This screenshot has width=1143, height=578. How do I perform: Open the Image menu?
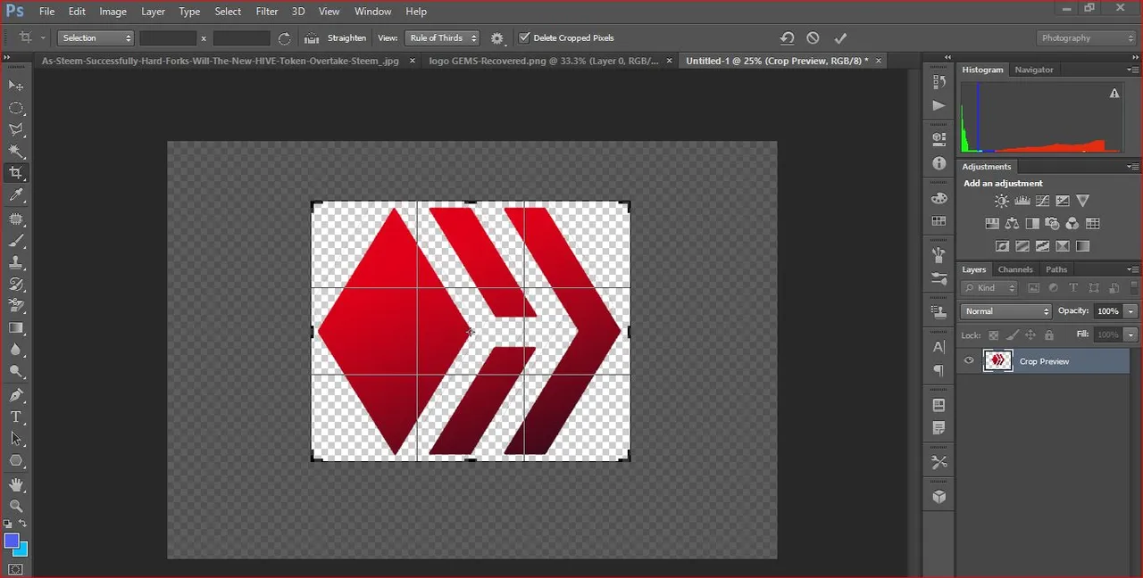point(113,12)
